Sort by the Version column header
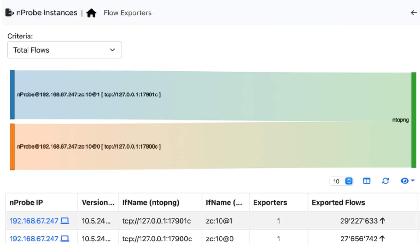This screenshot has height=244, width=420. coord(98,202)
